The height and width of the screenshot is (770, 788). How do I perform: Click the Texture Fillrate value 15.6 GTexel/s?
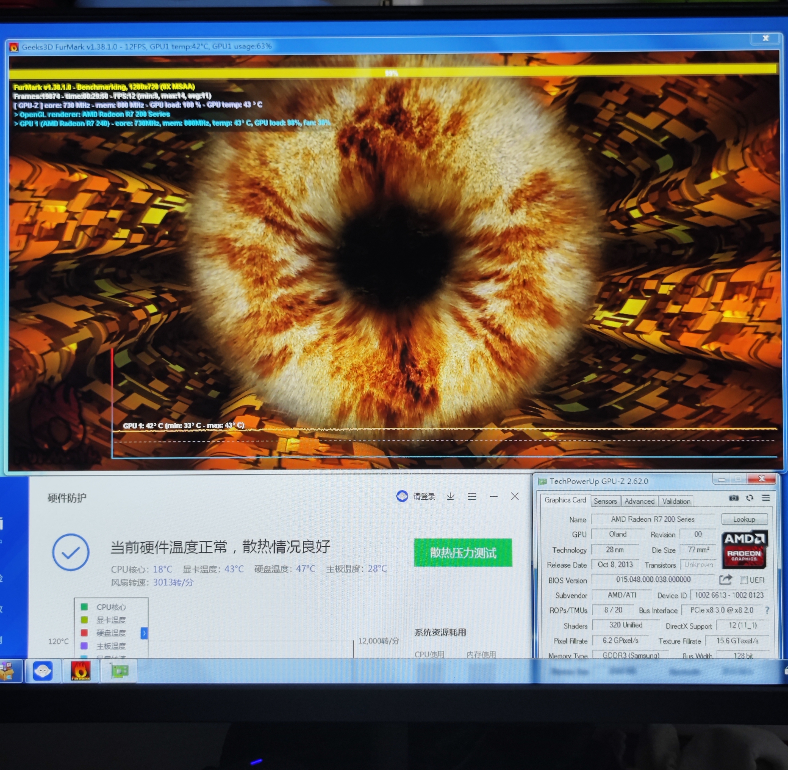click(x=737, y=640)
